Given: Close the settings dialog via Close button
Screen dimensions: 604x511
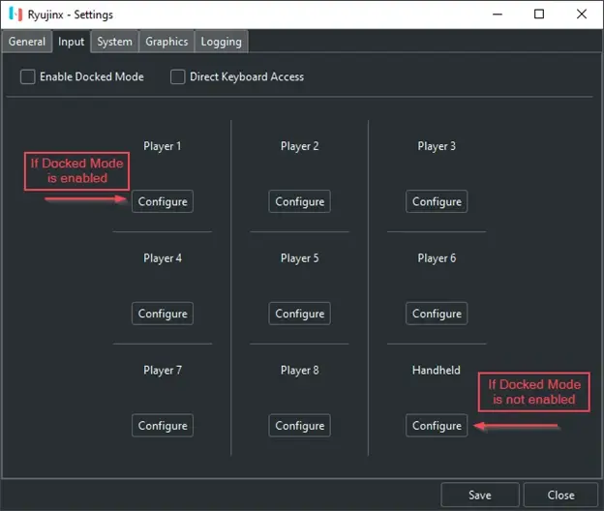Looking at the screenshot, I should point(560,495).
